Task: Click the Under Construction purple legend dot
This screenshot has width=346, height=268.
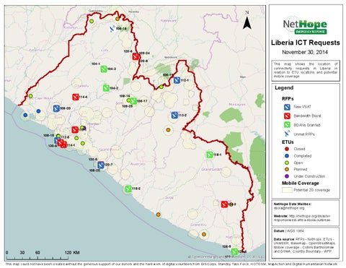Action: point(287,176)
